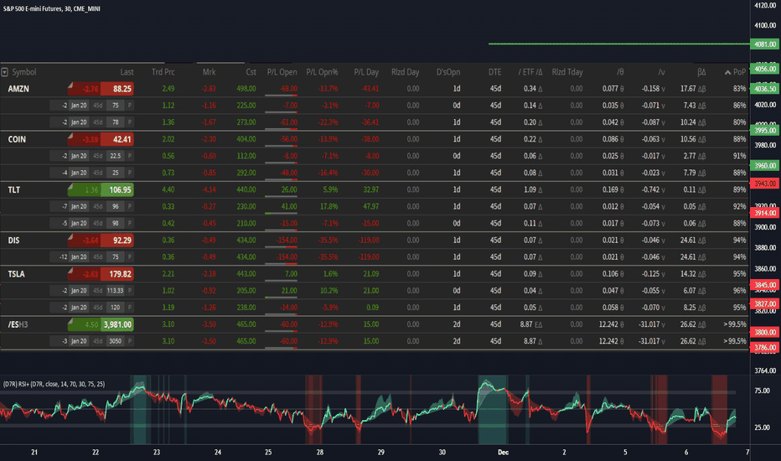The height and width of the screenshot is (461, 781).
Task: Click the 28 date on time axis
Action: point(320,453)
